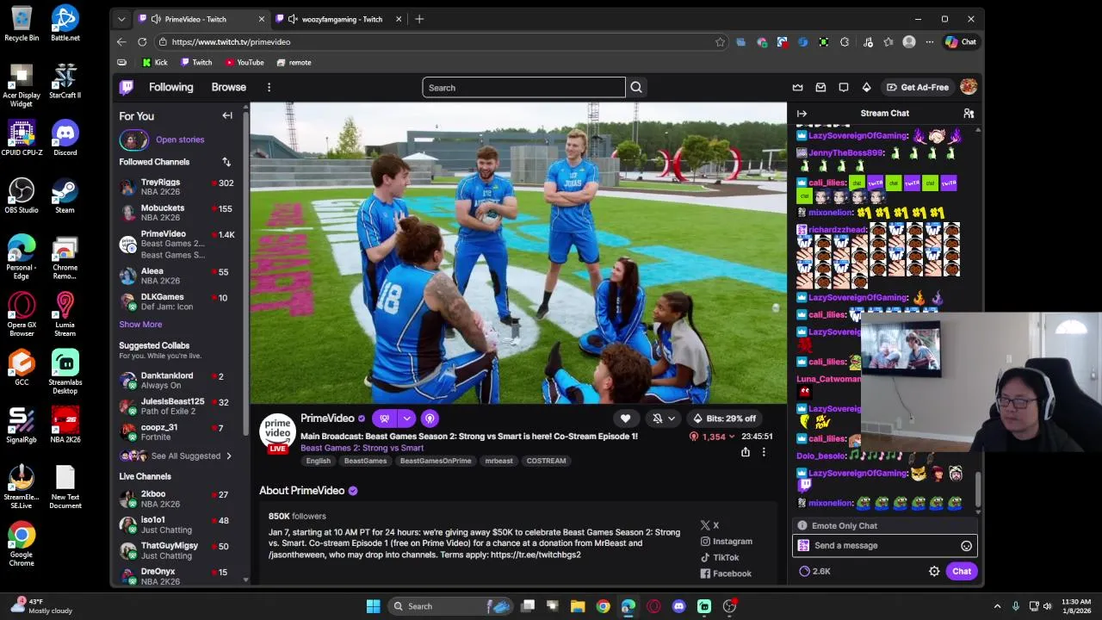Click the search magnifier button
Screen dimensions: 1102x620
coord(636,87)
